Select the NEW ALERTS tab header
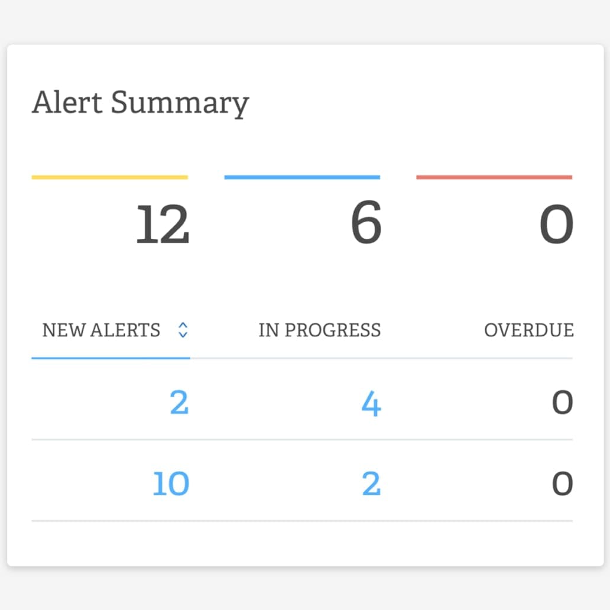610x610 pixels. 101,331
